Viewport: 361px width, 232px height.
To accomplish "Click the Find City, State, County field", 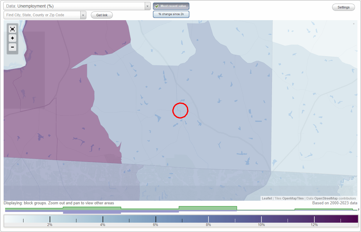I will (x=42, y=15).
